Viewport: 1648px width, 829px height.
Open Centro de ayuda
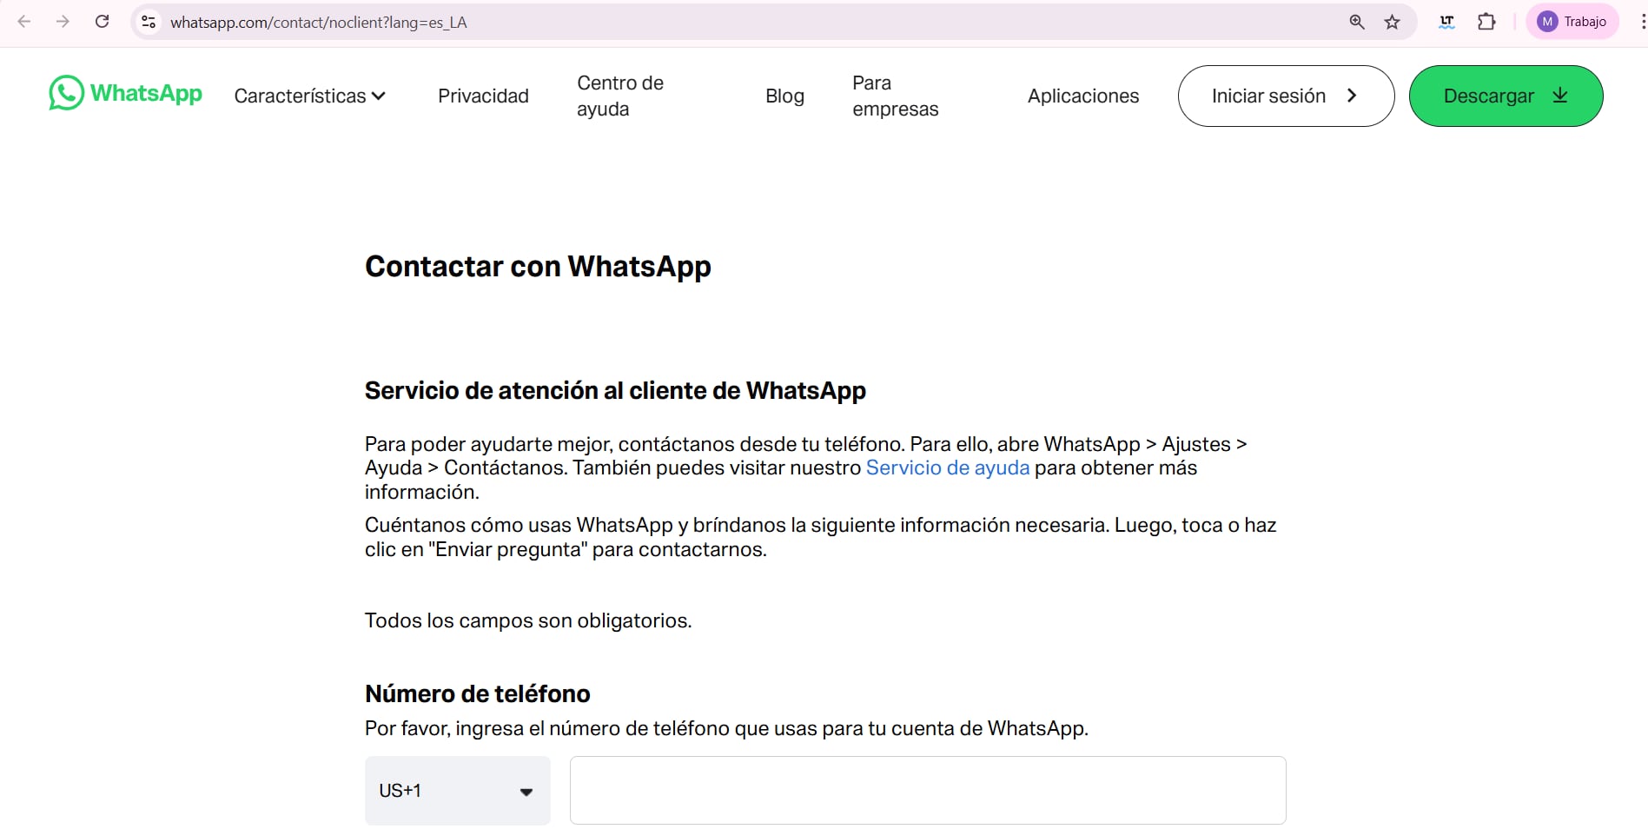click(x=620, y=96)
